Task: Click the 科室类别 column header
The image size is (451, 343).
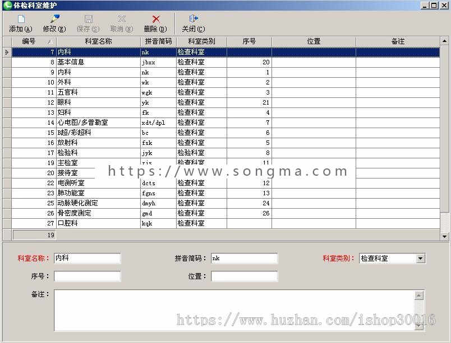Action: (201, 41)
